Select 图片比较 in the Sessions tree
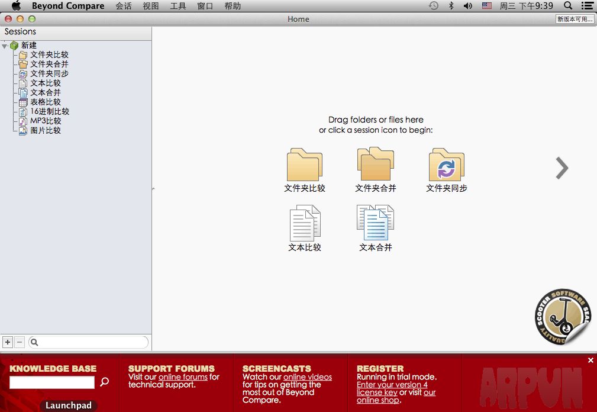Screen dimensions: 597x412 [x=46, y=130]
